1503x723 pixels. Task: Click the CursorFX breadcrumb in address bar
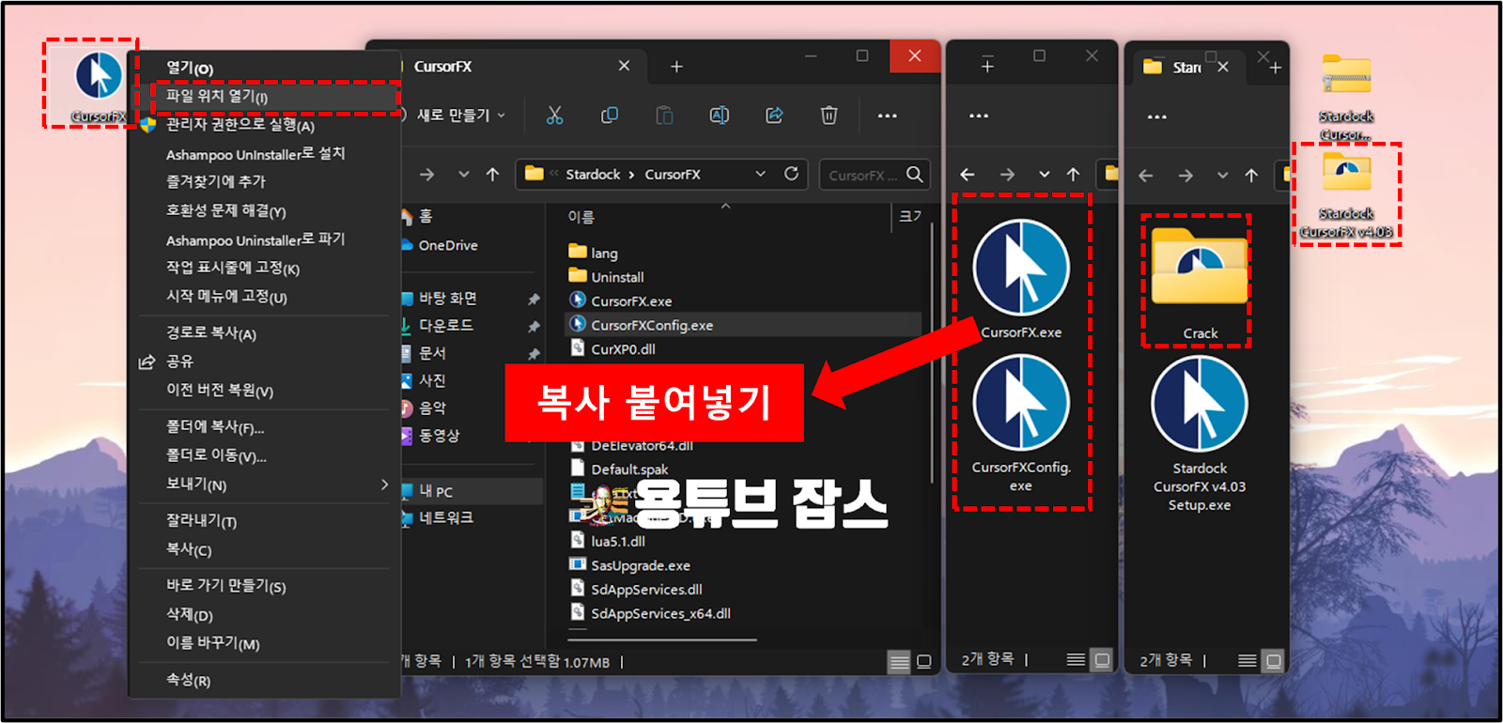coord(673,175)
